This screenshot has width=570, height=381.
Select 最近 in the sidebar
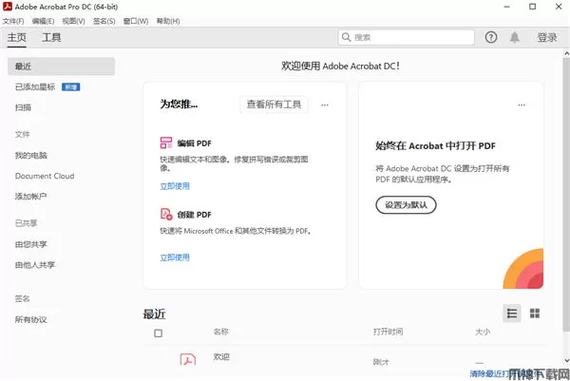point(61,67)
